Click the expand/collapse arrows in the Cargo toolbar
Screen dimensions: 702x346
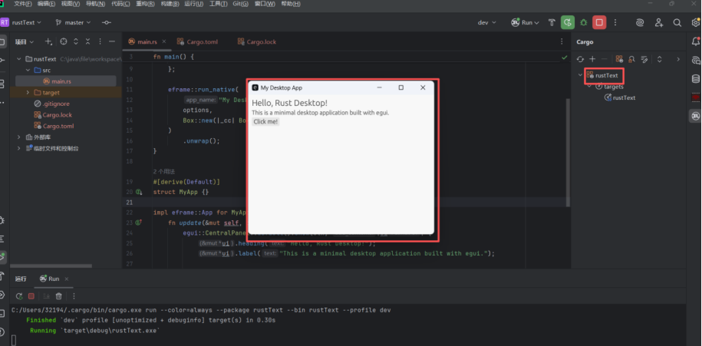click(660, 59)
